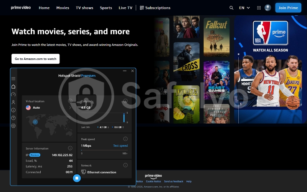The image size is (307, 192).
Task: Stop the VPN connection with the blue button
Action: pos(77,178)
